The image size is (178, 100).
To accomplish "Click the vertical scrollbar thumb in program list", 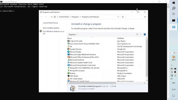I will pyautogui.click(x=147, y=58).
